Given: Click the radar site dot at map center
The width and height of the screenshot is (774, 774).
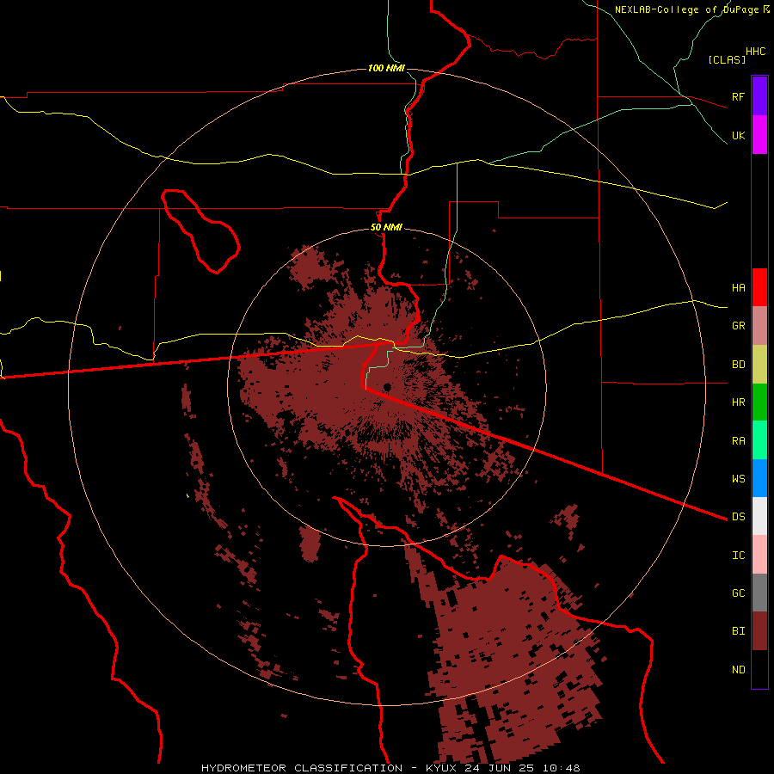Looking at the screenshot, I should 387,387.
